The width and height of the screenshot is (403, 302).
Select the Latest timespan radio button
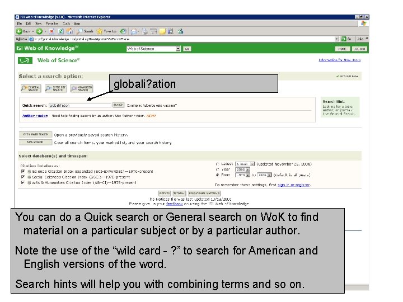[x=217, y=164]
